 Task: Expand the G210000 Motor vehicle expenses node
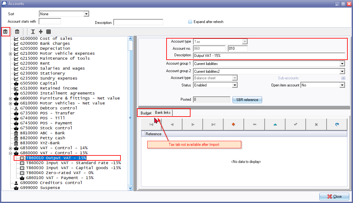pos(10,53)
